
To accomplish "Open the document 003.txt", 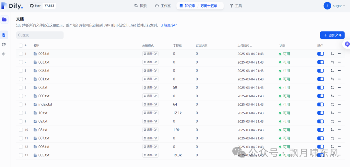I will [x=44, y=62].
